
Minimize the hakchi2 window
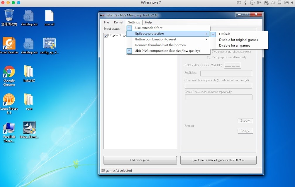[x=239, y=14]
